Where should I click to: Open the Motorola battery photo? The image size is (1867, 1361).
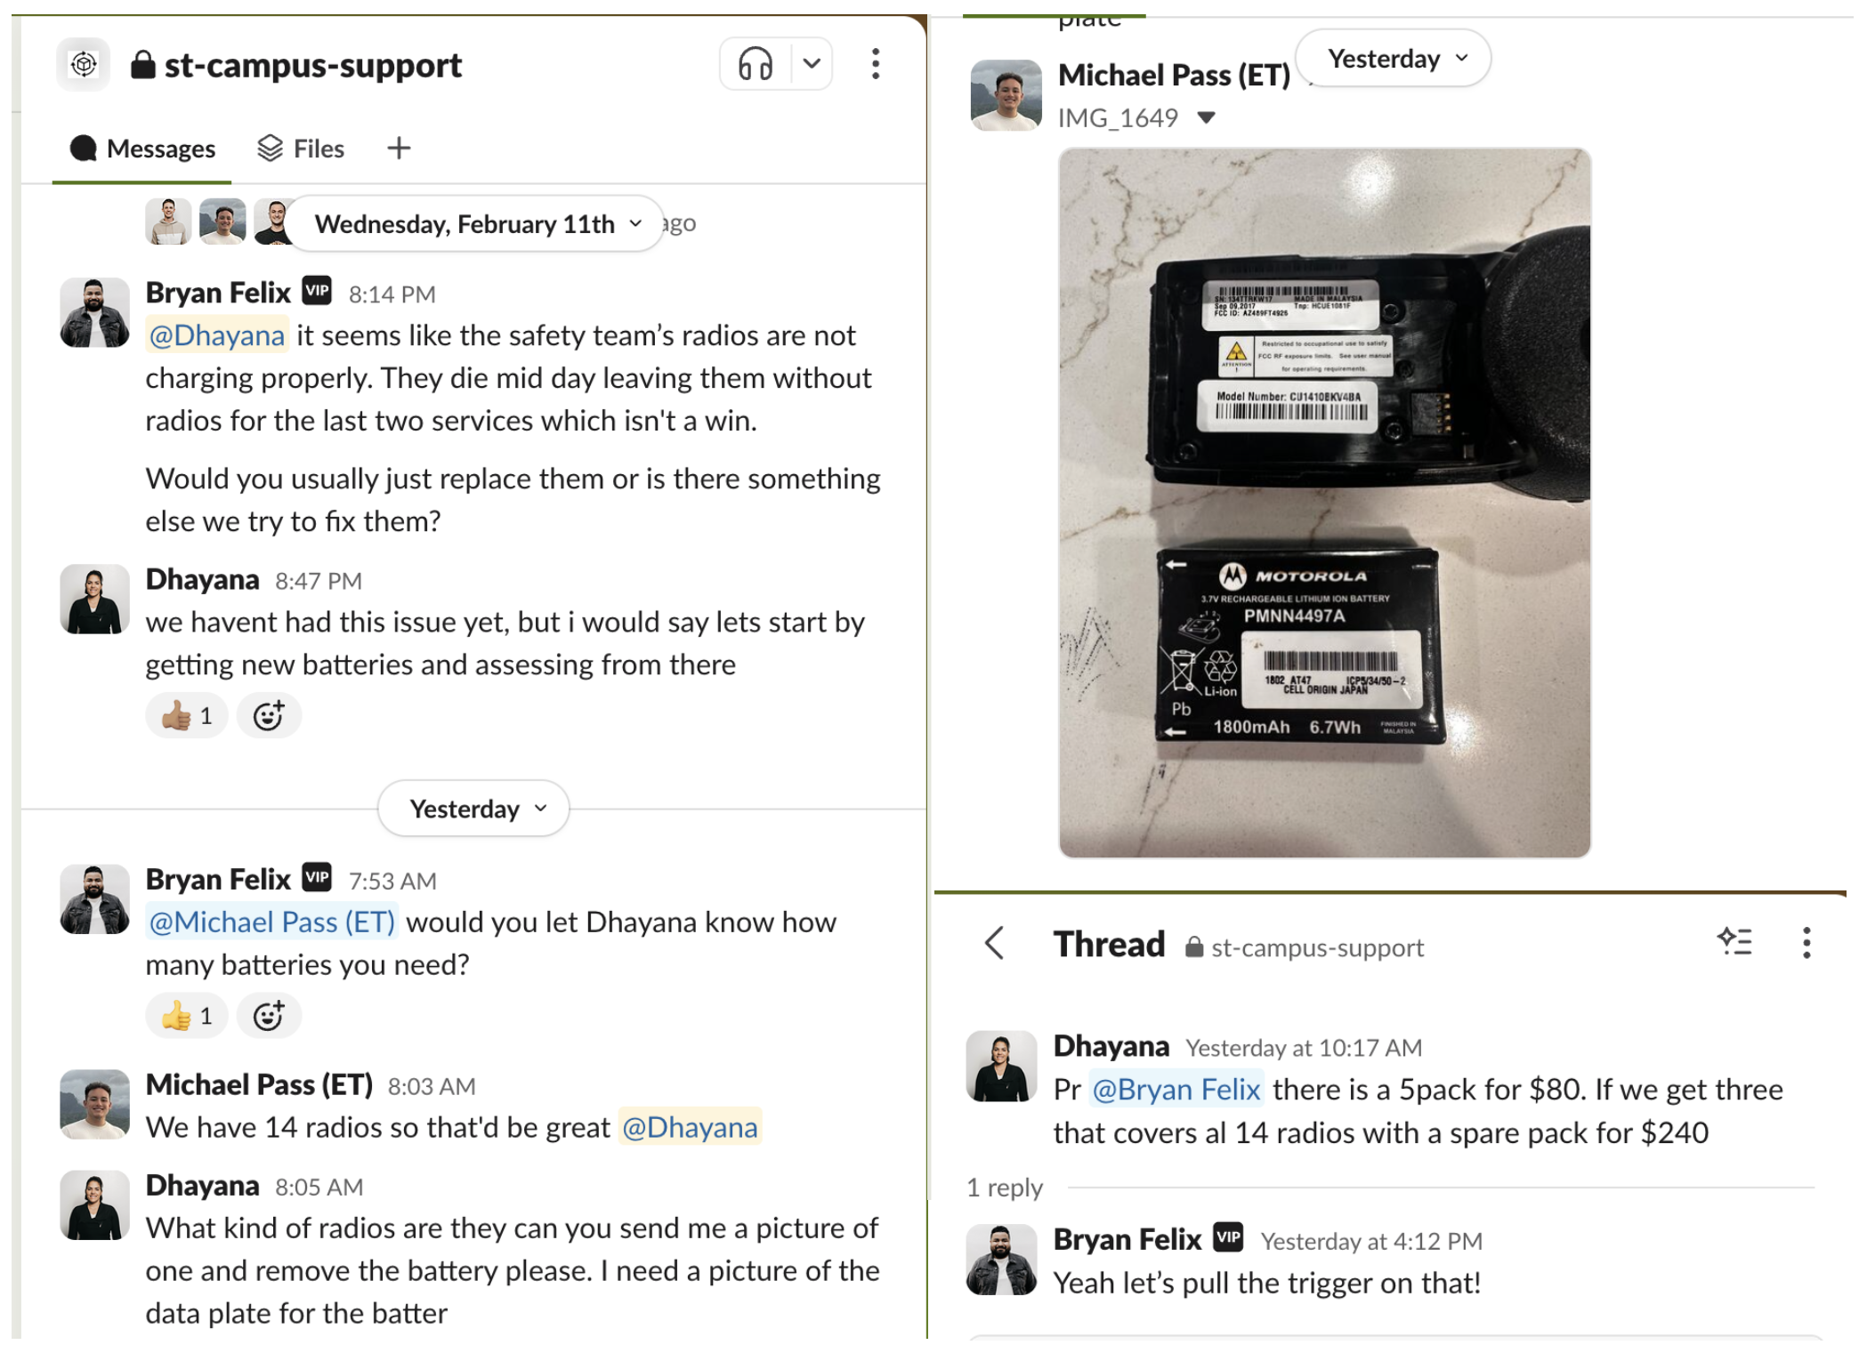point(1324,503)
